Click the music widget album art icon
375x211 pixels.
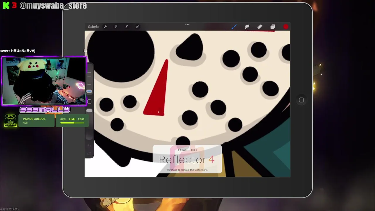(11, 120)
